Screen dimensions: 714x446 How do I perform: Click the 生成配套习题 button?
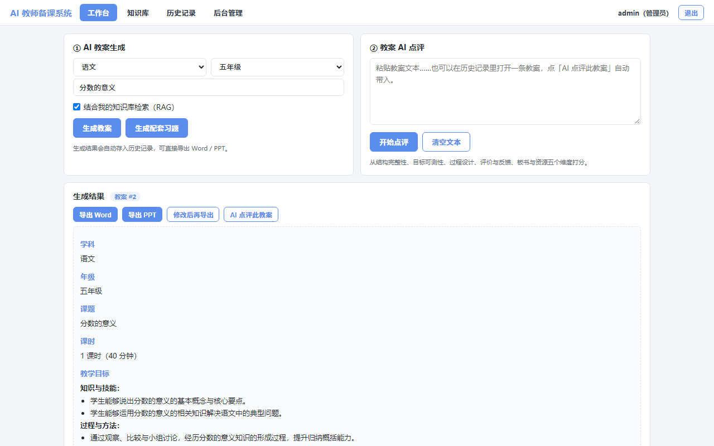[x=157, y=128]
